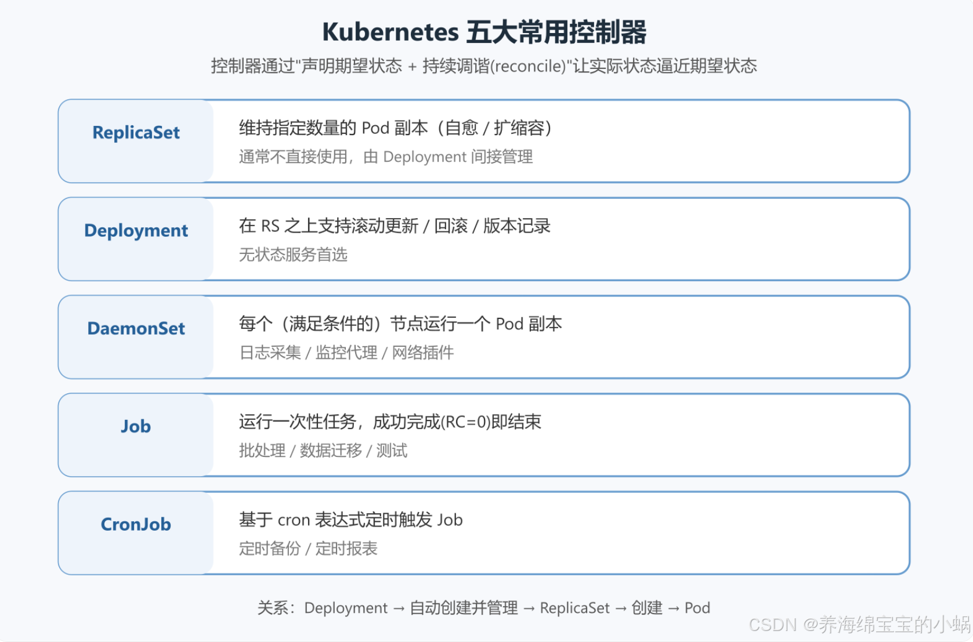The image size is (973, 642).
Task: Click the text 无状态服务首选
Action: pyautogui.click(x=293, y=255)
